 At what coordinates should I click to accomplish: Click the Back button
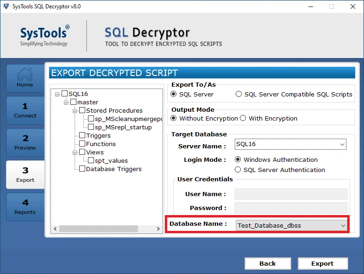coord(268,263)
